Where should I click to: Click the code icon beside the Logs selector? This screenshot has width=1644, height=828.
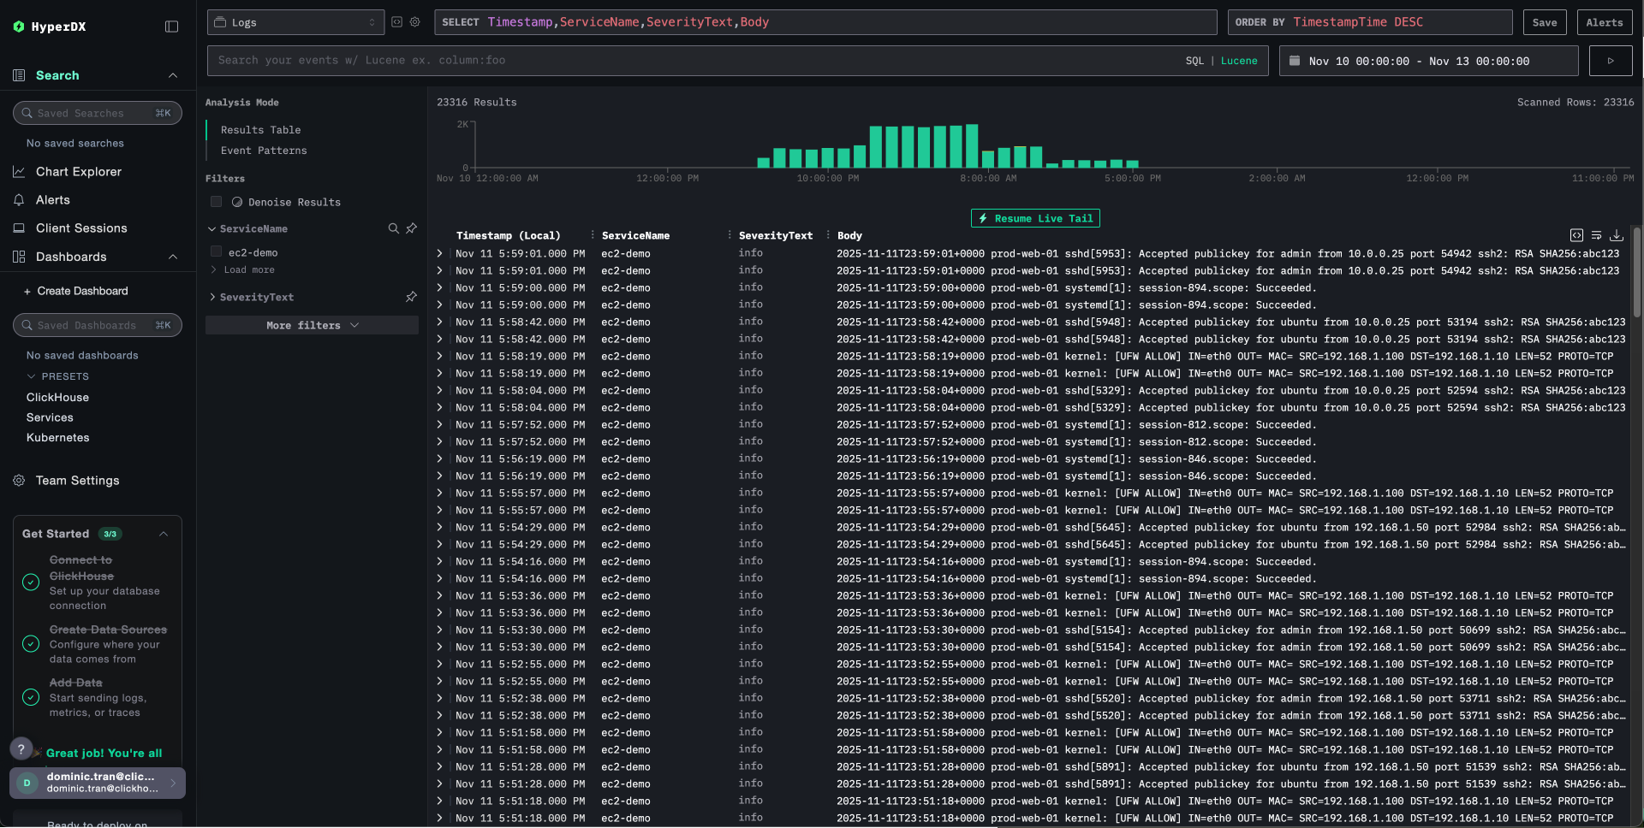pos(397,21)
